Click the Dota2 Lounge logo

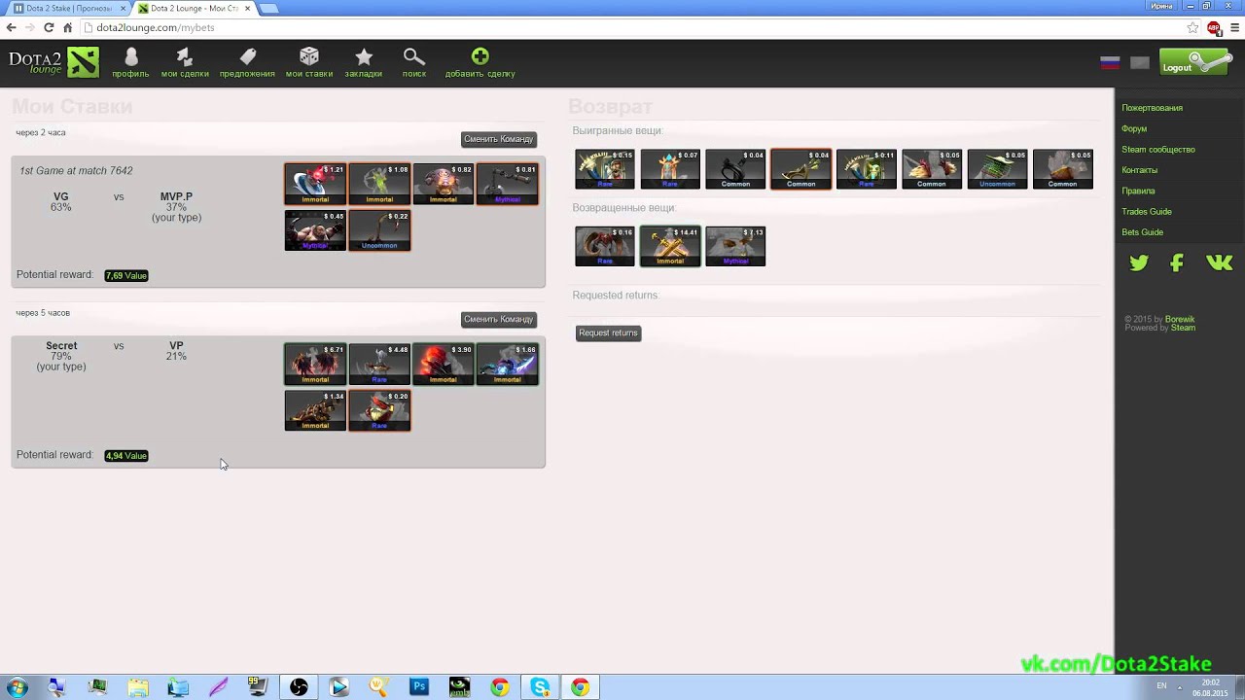pos(54,61)
